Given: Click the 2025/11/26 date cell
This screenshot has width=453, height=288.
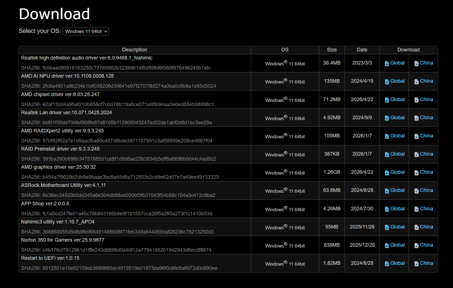Looking at the screenshot, I should [x=362, y=227].
